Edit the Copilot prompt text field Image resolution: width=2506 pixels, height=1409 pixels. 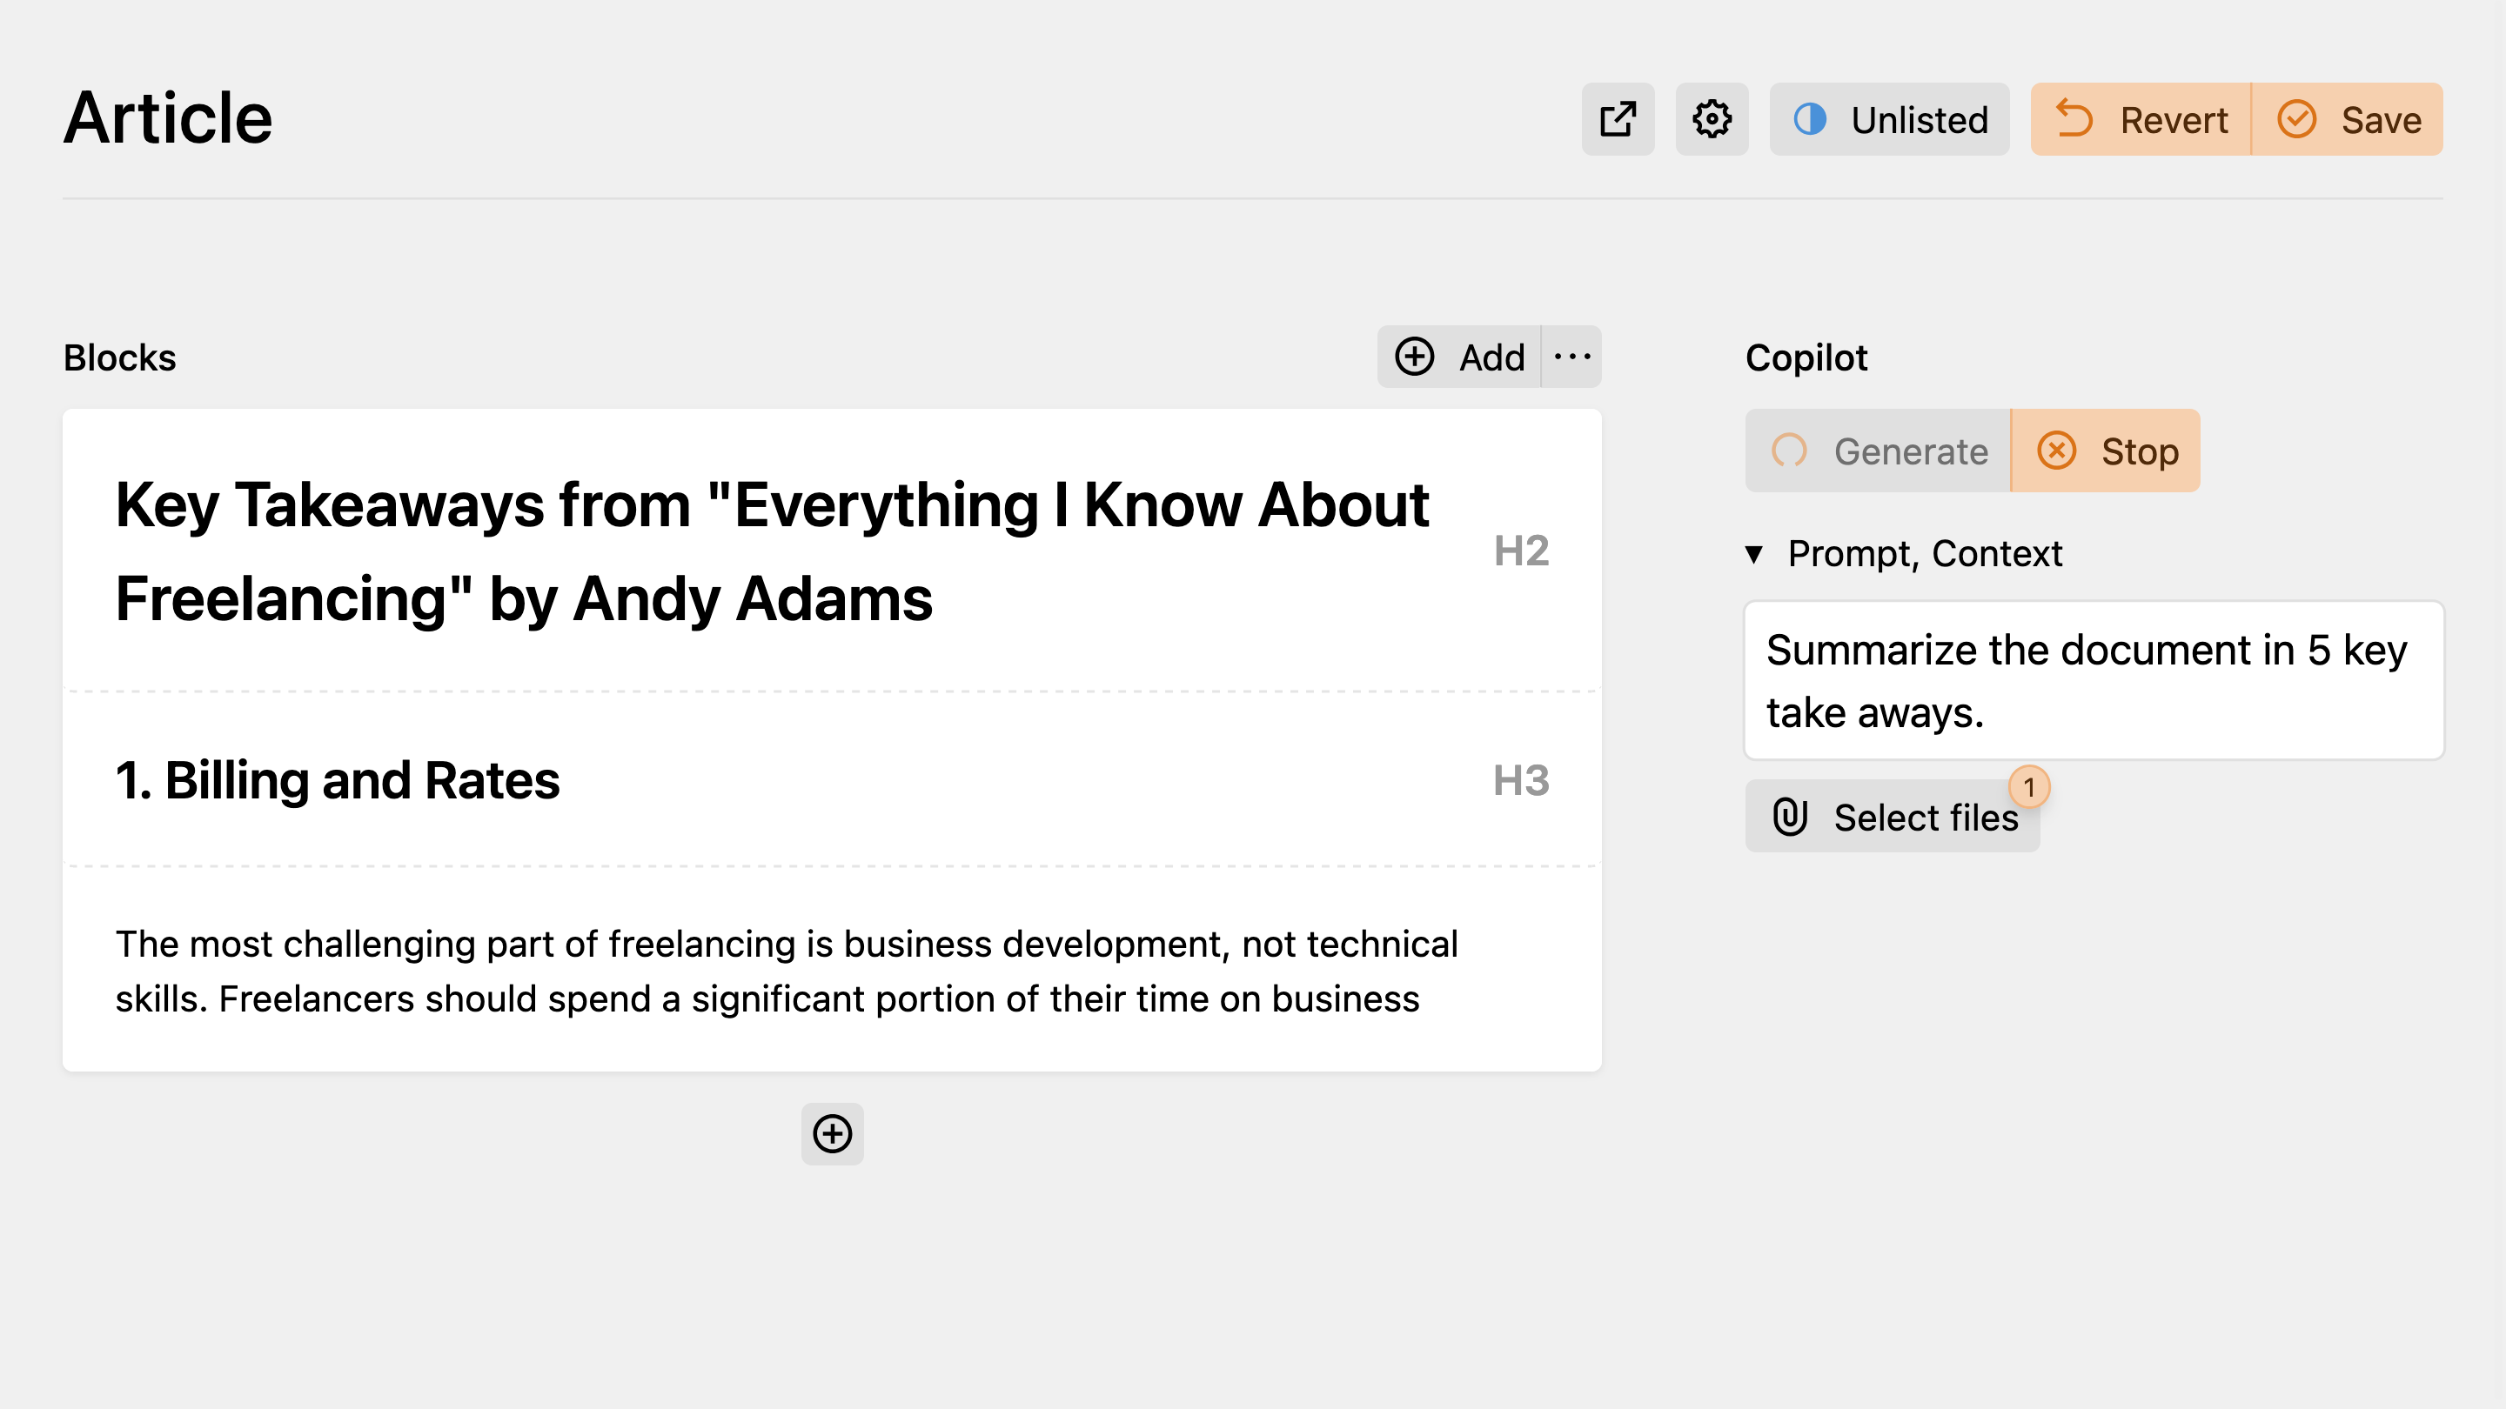[2094, 681]
